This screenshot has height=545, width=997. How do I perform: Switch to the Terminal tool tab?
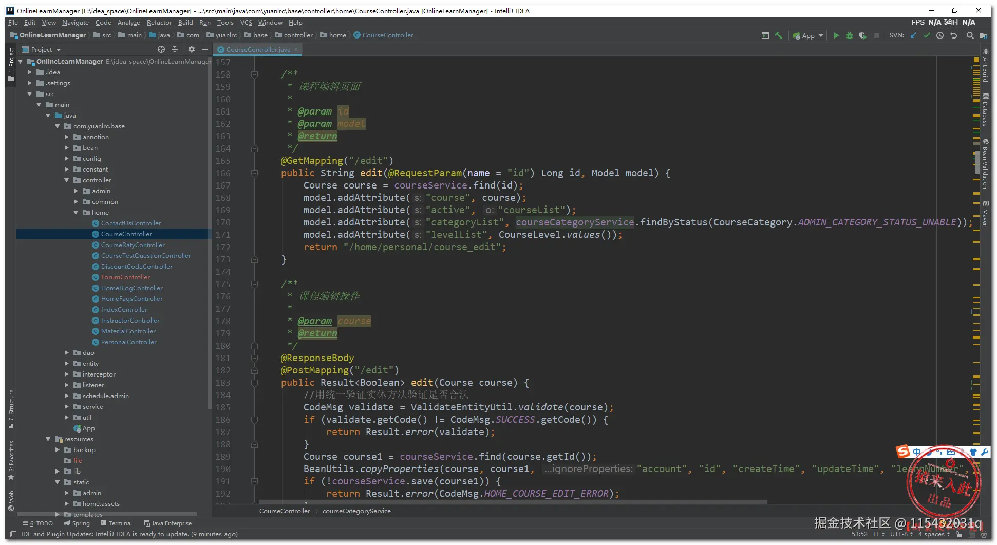click(116, 523)
